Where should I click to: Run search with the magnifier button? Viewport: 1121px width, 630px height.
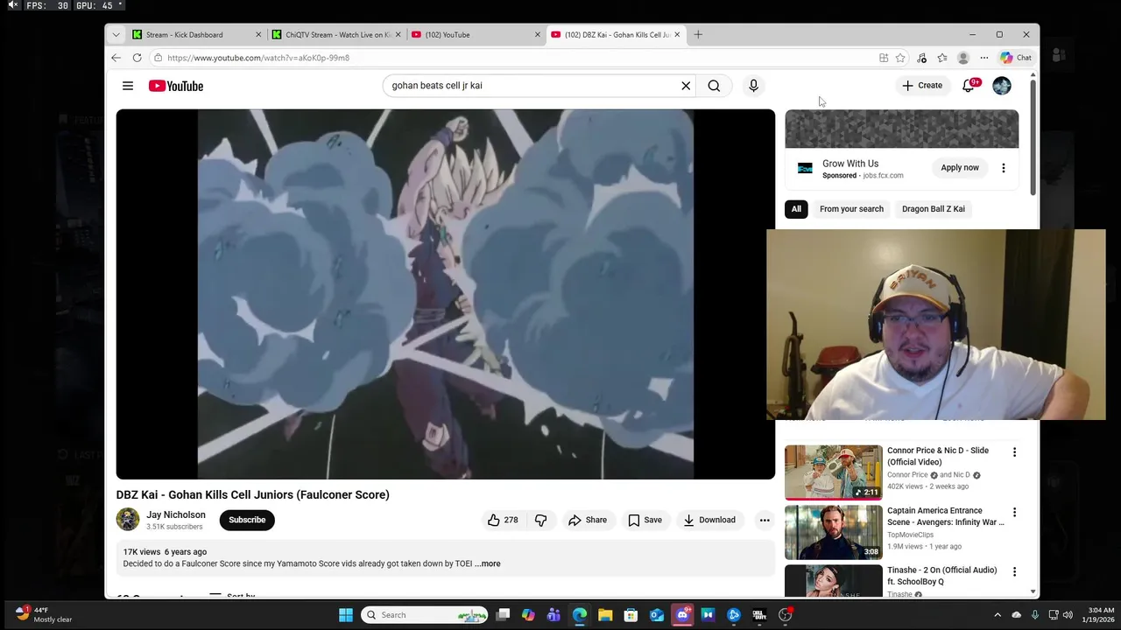tap(714, 86)
